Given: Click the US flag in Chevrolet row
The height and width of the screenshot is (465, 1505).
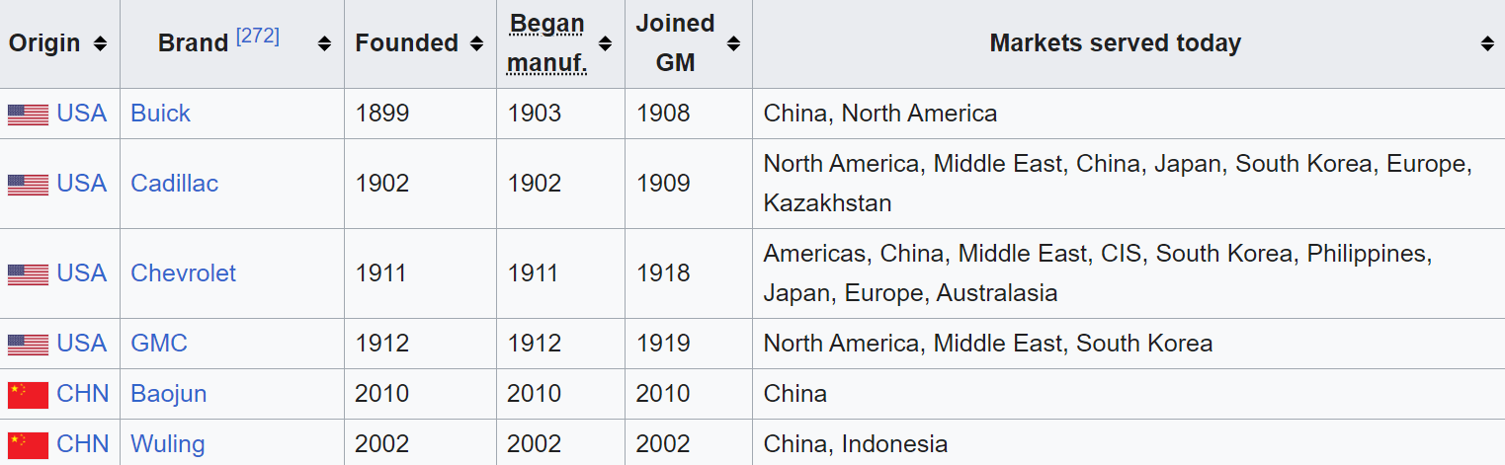Looking at the screenshot, I should tap(28, 274).
